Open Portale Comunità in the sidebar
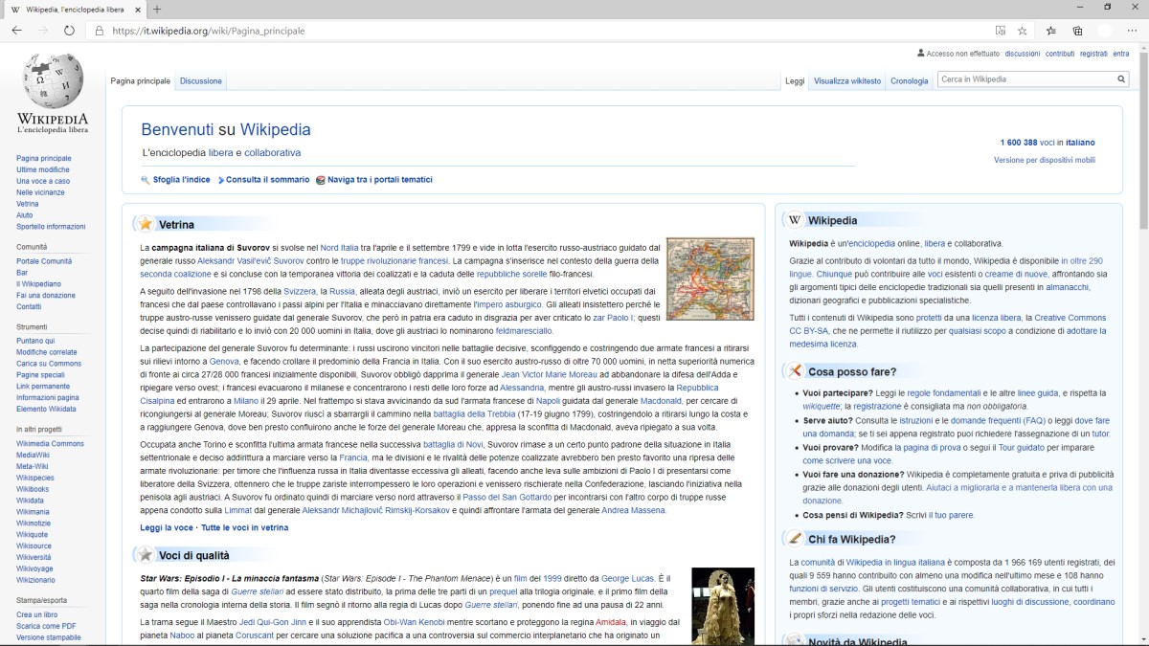 (x=44, y=261)
